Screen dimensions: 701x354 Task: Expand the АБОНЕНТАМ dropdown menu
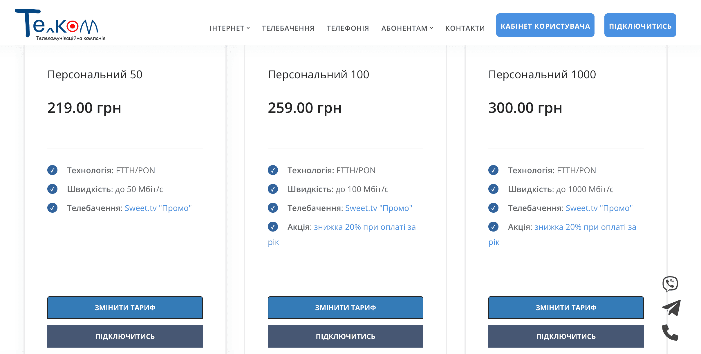(405, 28)
